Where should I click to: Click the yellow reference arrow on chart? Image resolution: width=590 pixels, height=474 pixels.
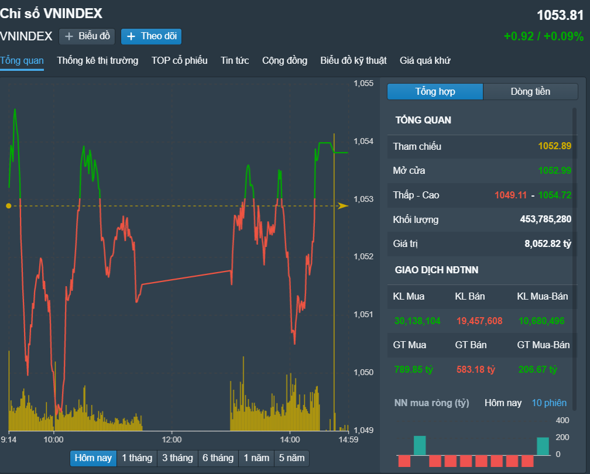point(342,206)
